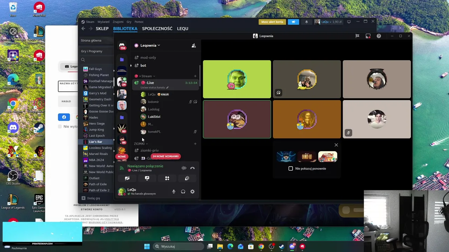Check 'Nie pokazuj ponownie' checkbox

pos(290,168)
